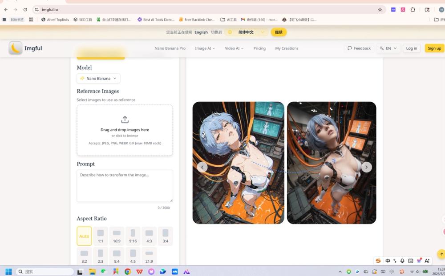
Task: Click the Imgful banana logo
Action: 15,48
